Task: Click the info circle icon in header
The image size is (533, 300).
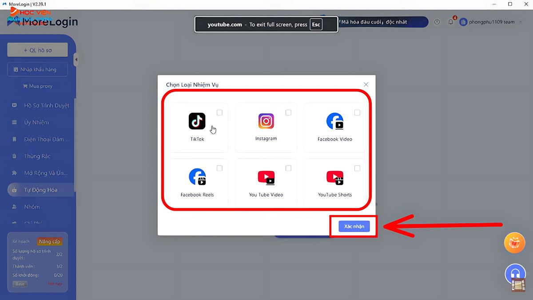Action: tap(437, 22)
